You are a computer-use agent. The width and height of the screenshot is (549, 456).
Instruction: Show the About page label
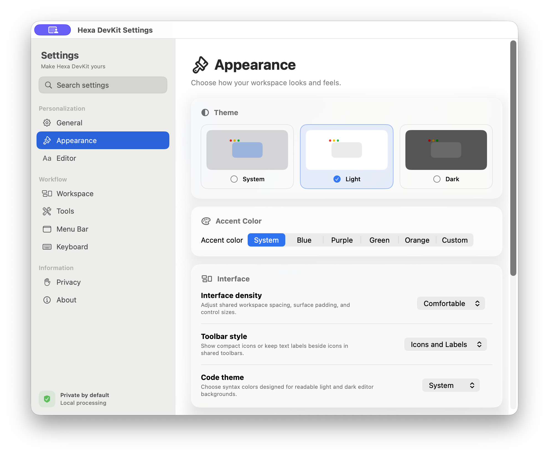pyautogui.click(x=66, y=300)
